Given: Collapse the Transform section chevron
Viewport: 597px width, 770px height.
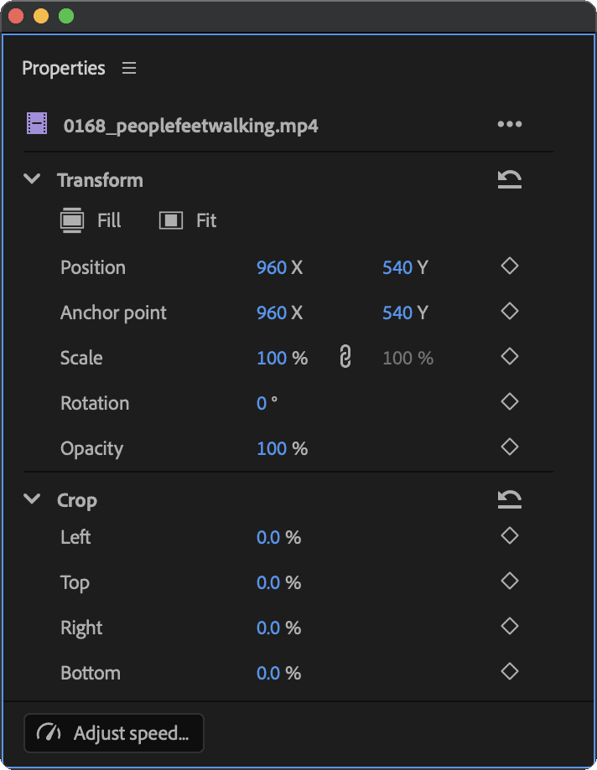Looking at the screenshot, I should coord(32,178).
